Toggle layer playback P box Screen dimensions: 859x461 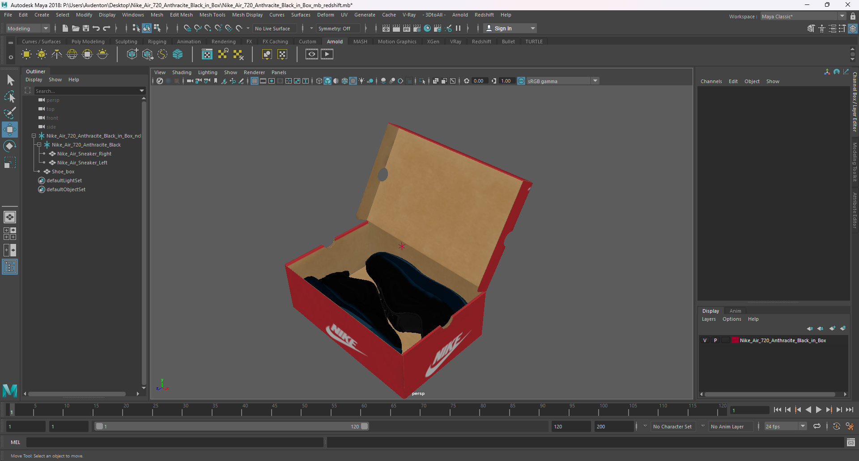click(715, 340)
